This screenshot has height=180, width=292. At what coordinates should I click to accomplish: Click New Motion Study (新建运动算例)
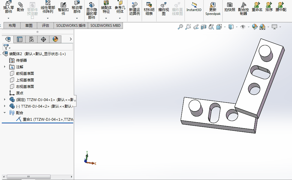pos(135,9)
